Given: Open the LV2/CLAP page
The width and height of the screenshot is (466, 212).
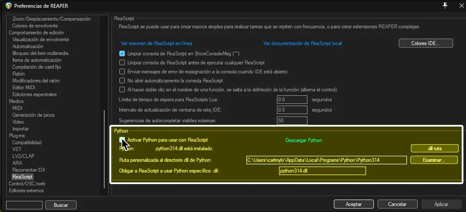Looking at the screenshot, I should [x=24, y=156].
